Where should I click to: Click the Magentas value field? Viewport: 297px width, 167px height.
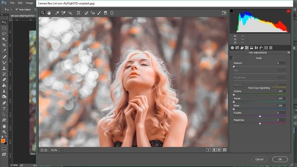point(281,120)
